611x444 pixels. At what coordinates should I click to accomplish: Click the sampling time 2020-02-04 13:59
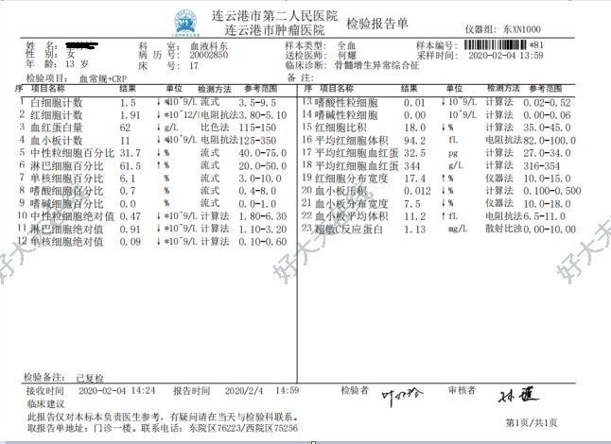pos(506,55)
